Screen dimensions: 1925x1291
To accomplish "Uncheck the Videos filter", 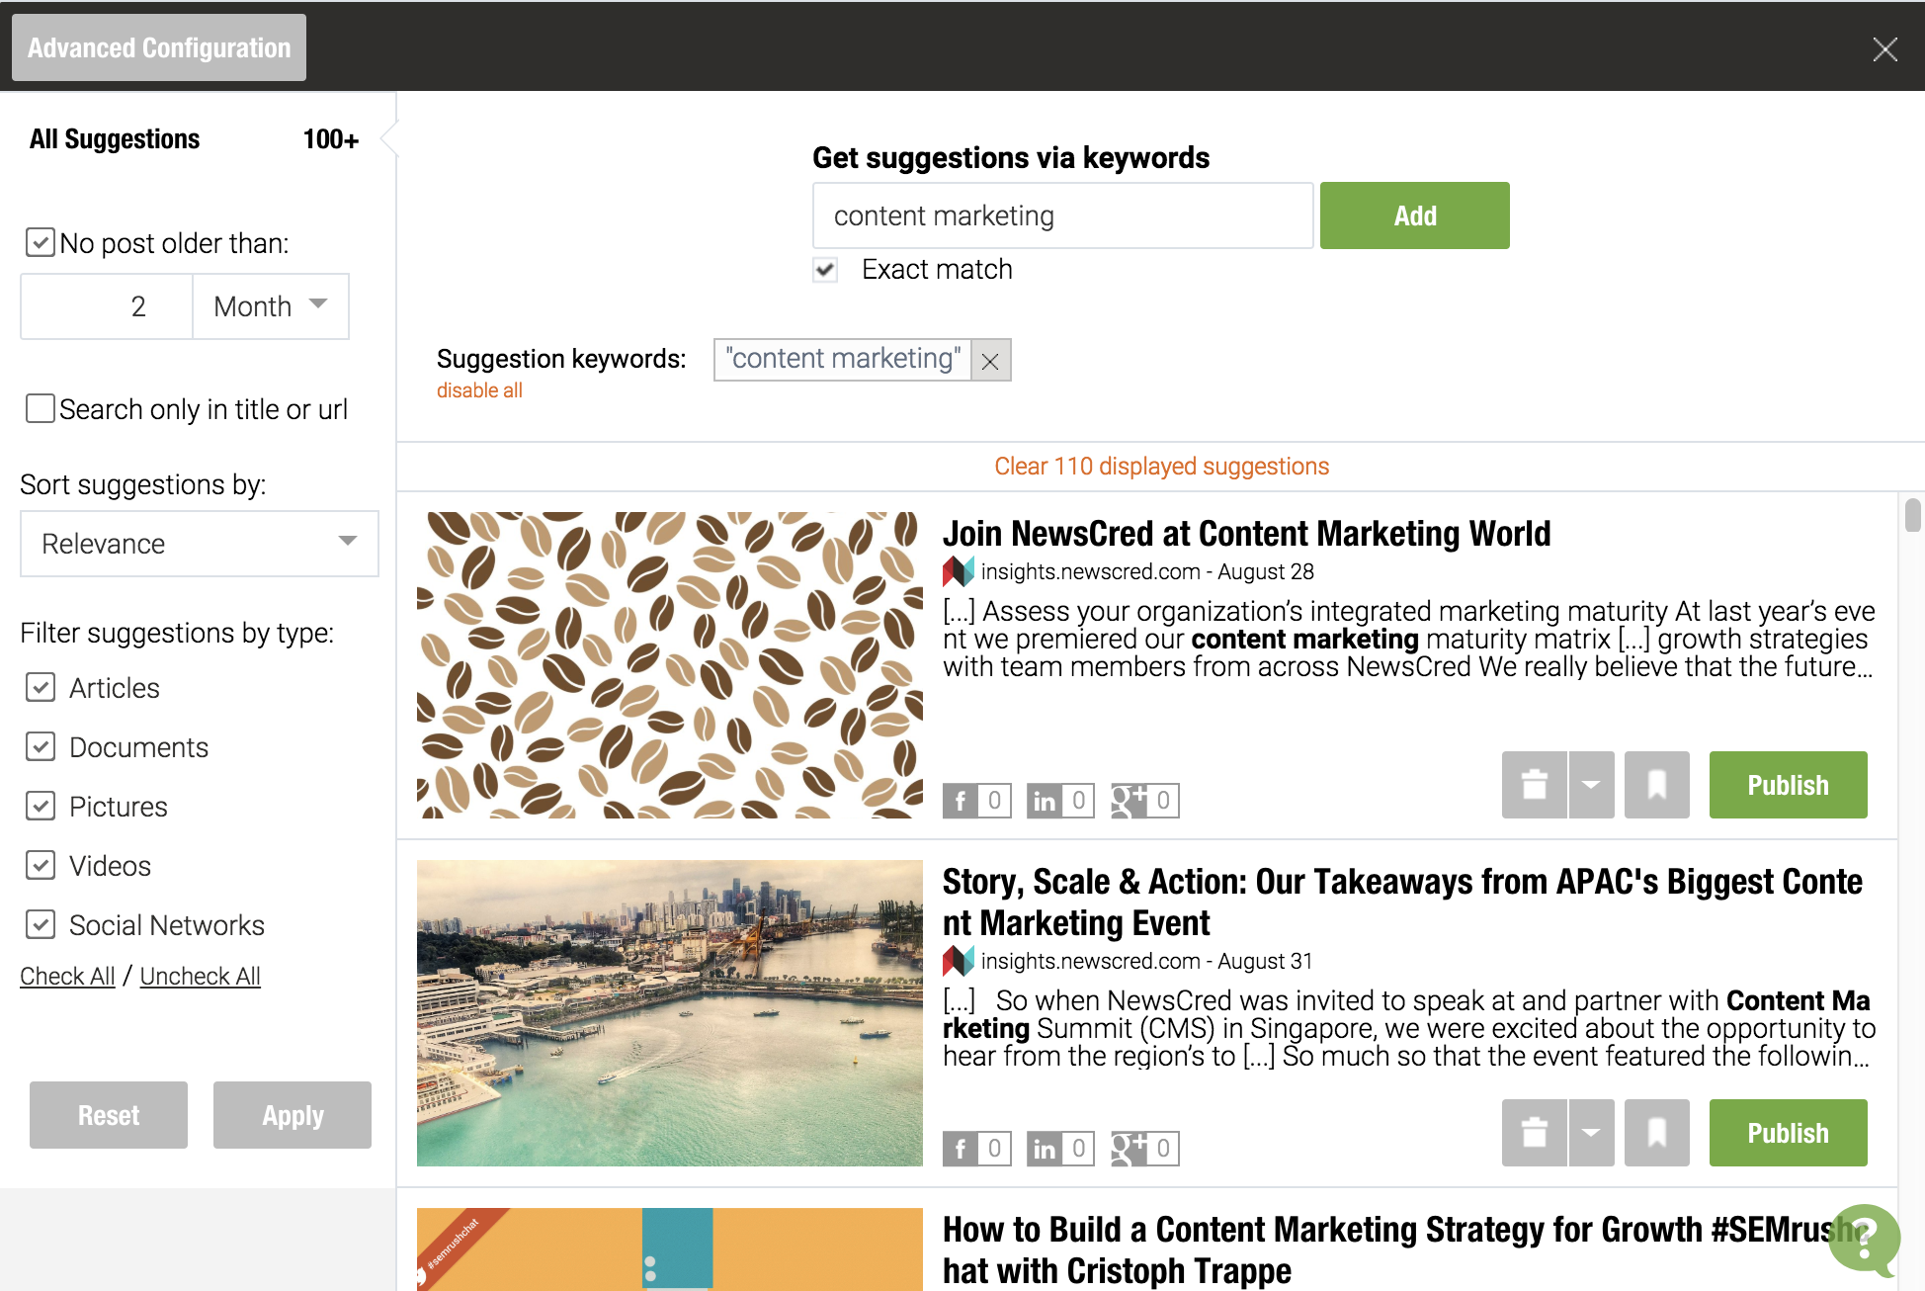I will [x=41, y=865].
